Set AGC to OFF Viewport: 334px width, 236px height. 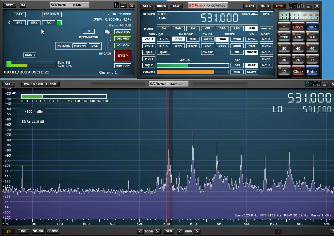(x=237, y=65)
